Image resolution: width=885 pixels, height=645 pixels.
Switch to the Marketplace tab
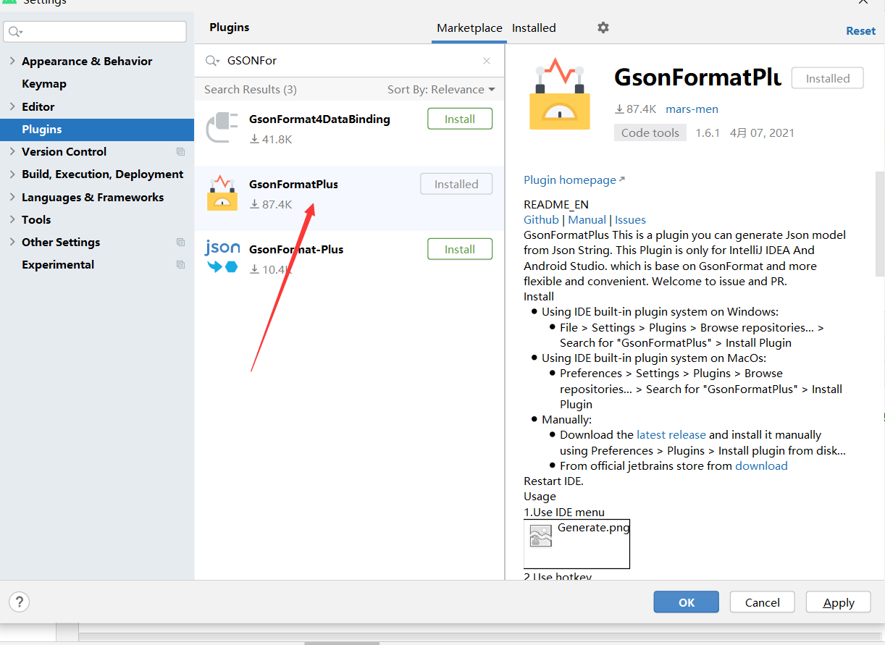[469, 28]
